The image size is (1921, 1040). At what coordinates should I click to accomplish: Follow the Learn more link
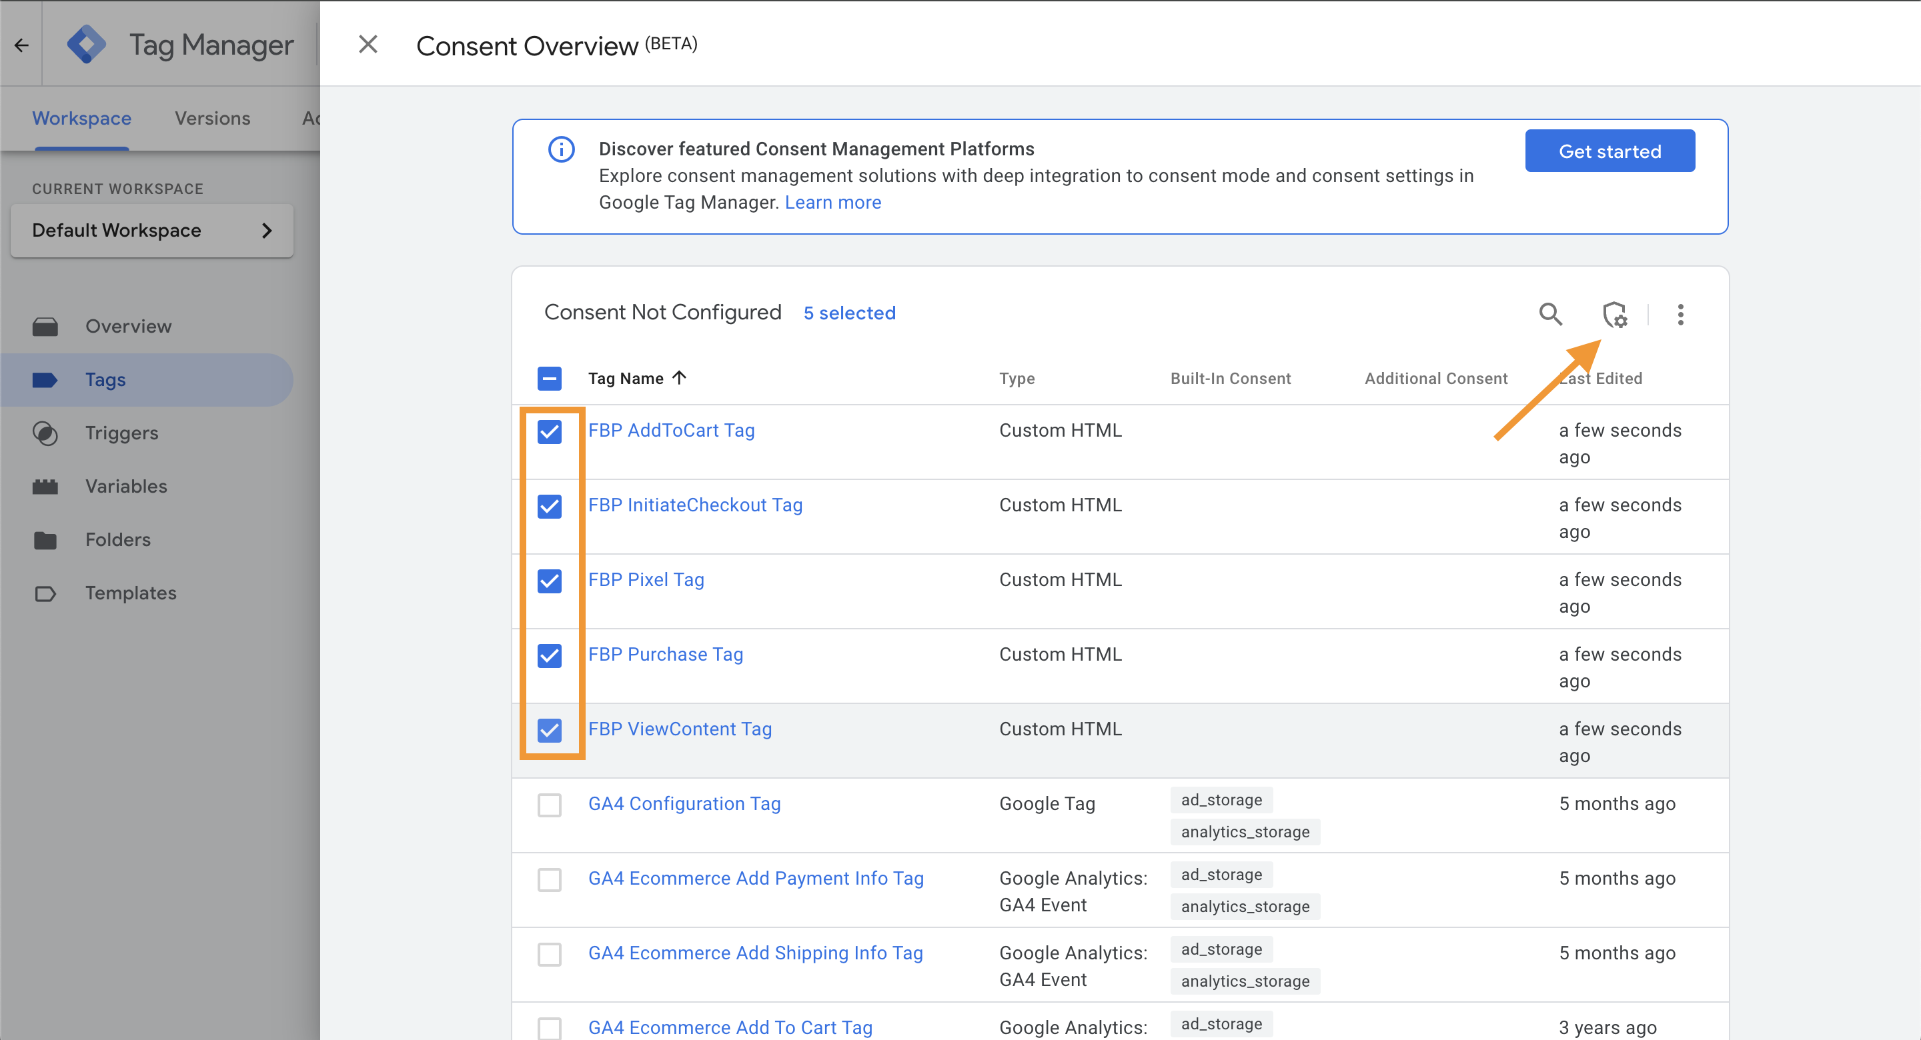[x=832, y=202]
